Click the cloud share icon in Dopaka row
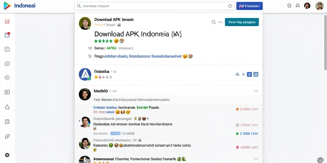Screen dimensions: 327x163 [237, 74]
